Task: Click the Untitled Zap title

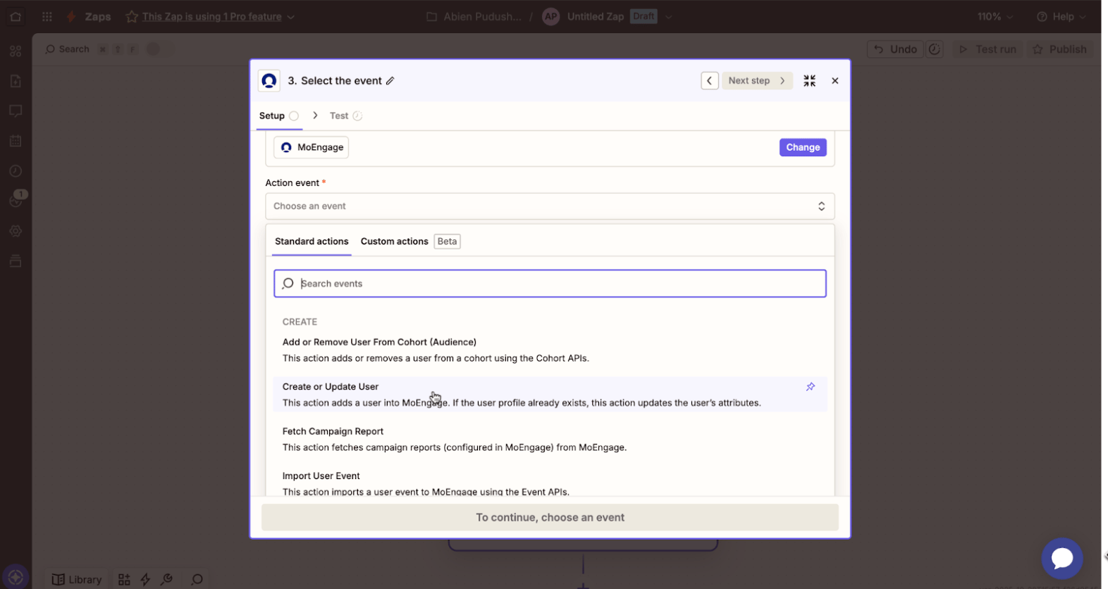Action: tap(595, 16)
